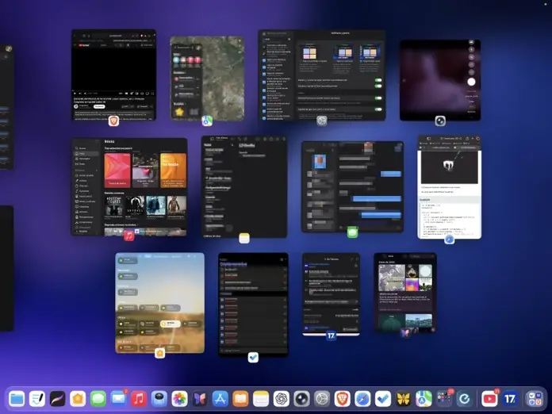Open the Files app in the dock
This screenshot has height=414, width=552.
pos(17,399)
